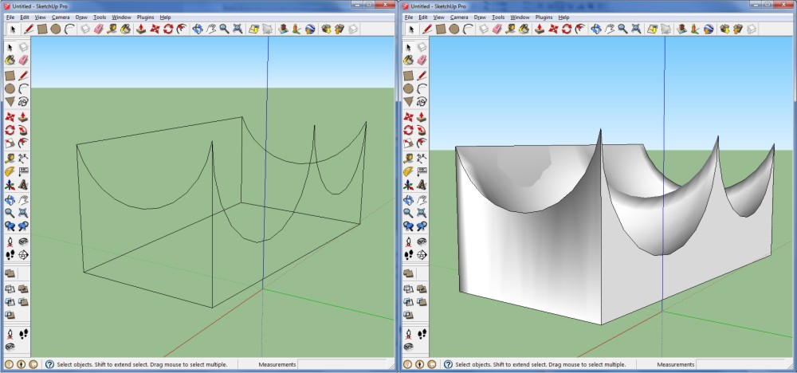Select the Rectangle tool in left window toolbar
The height and width of the screenshot is (373, 797).
[42, 29]
